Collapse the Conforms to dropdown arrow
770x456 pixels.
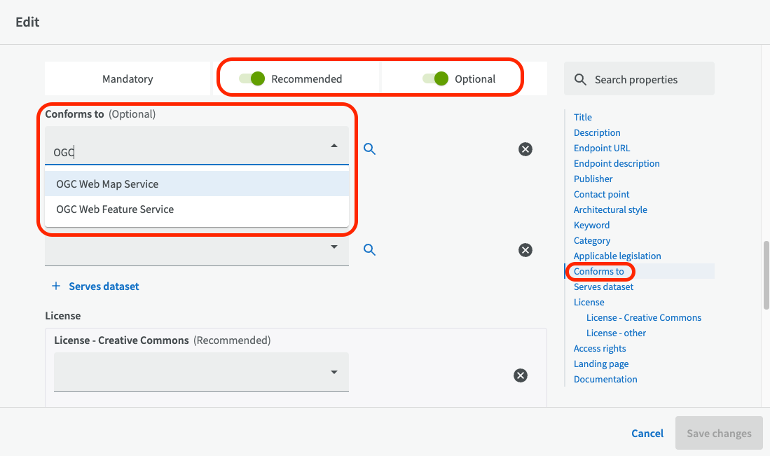click(x=334, y=146)
